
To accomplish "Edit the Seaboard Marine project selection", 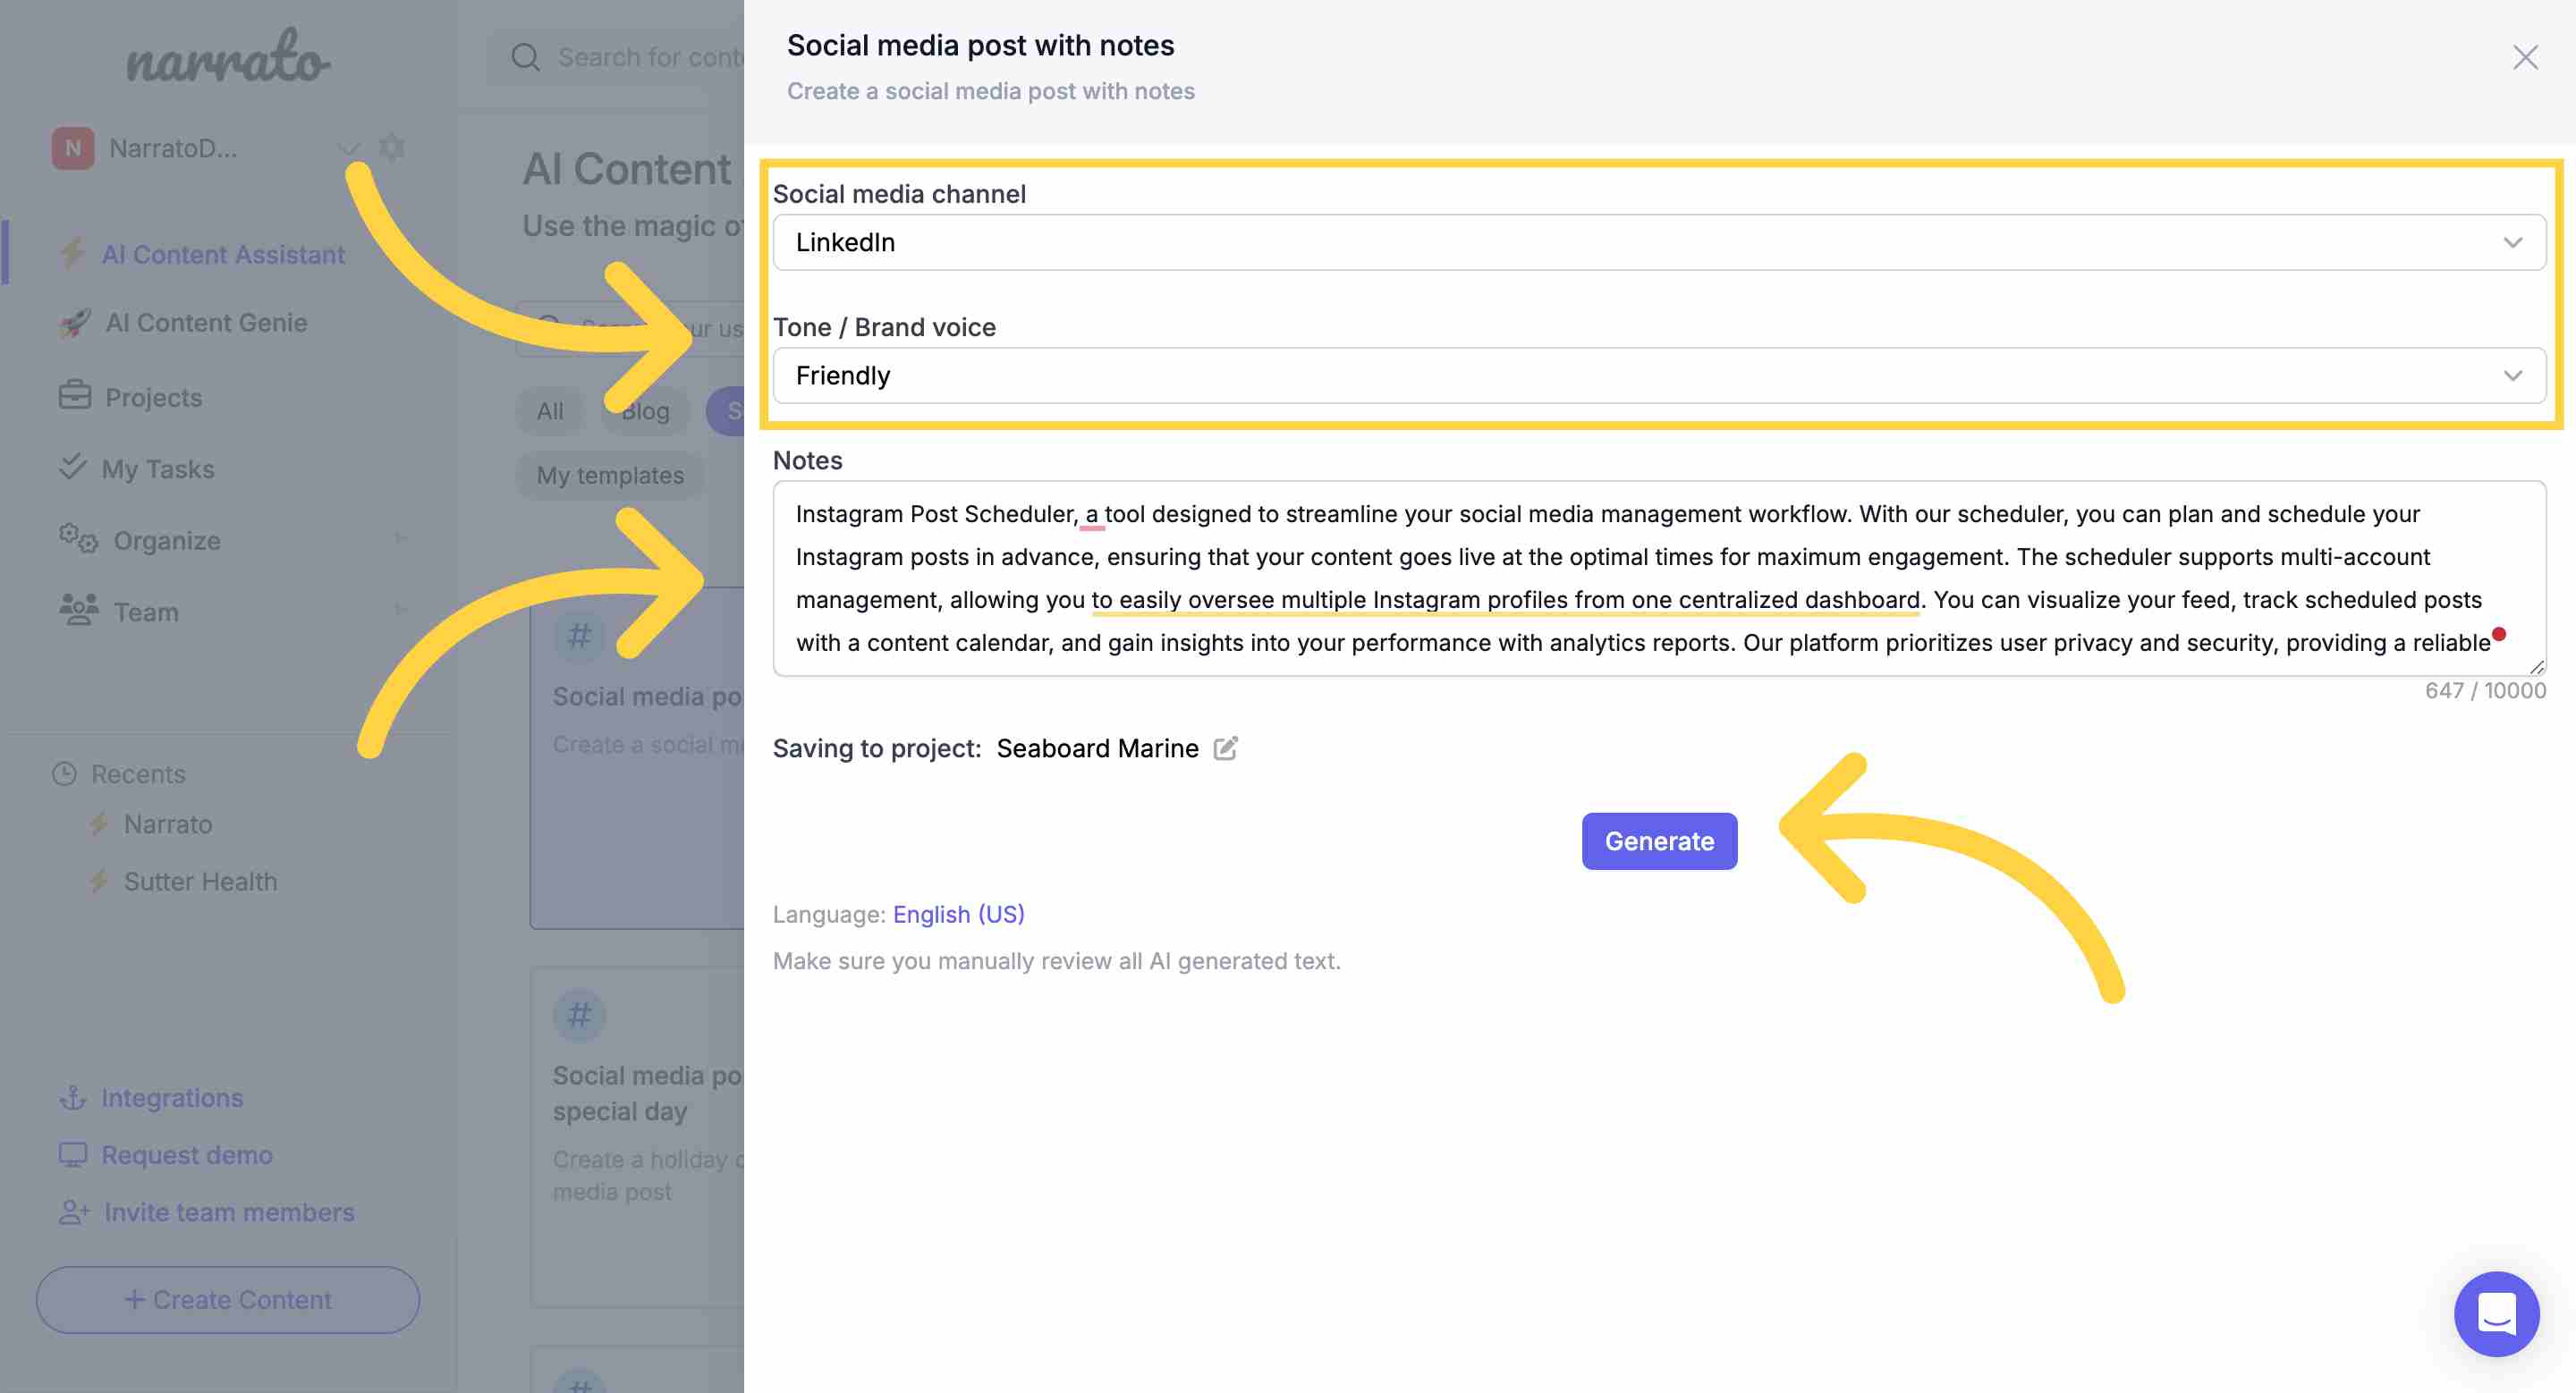I will coord(1225,748).
